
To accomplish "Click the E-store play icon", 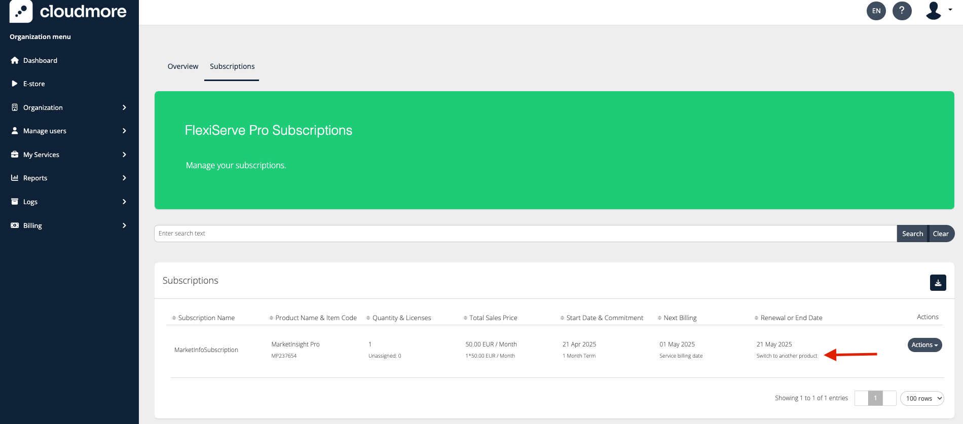I will click(x=15, y=84).
